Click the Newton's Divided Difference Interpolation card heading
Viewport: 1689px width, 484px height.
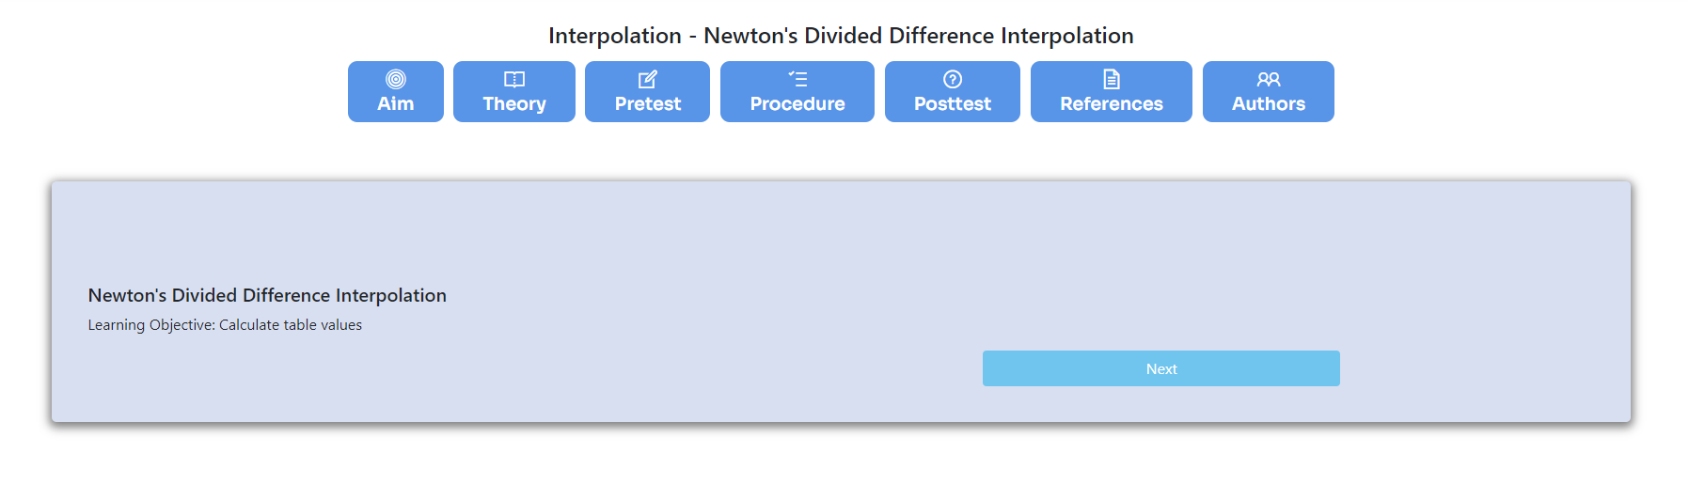[x=267, y=295]
